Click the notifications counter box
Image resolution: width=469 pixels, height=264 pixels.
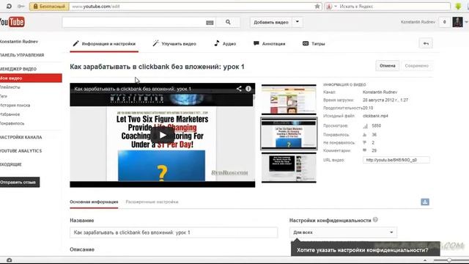click(x=445, y=22)
